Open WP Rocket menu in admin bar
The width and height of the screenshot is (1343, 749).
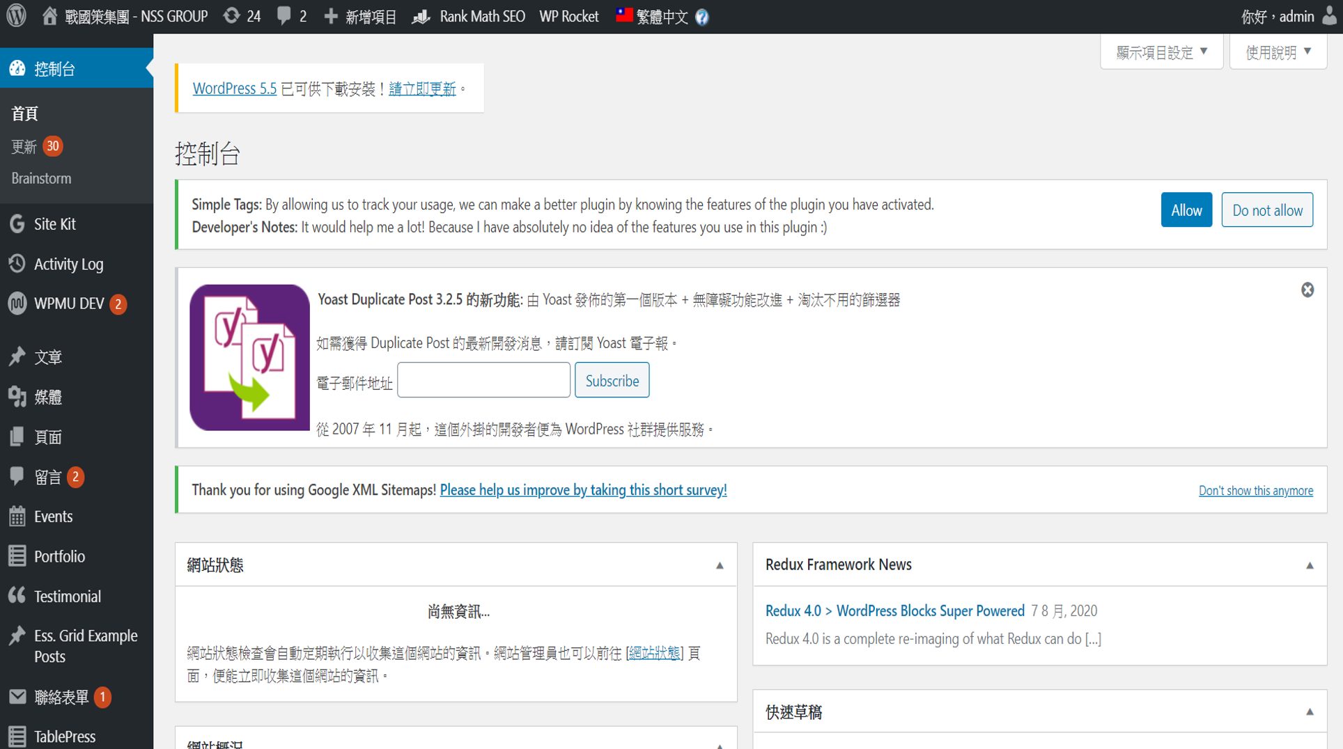click(569, 17)
